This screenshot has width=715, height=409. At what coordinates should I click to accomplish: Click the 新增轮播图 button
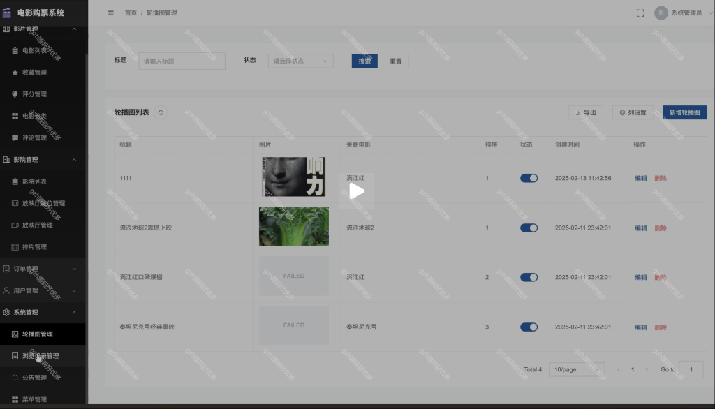pyautogui.click(x=684, y=112)
